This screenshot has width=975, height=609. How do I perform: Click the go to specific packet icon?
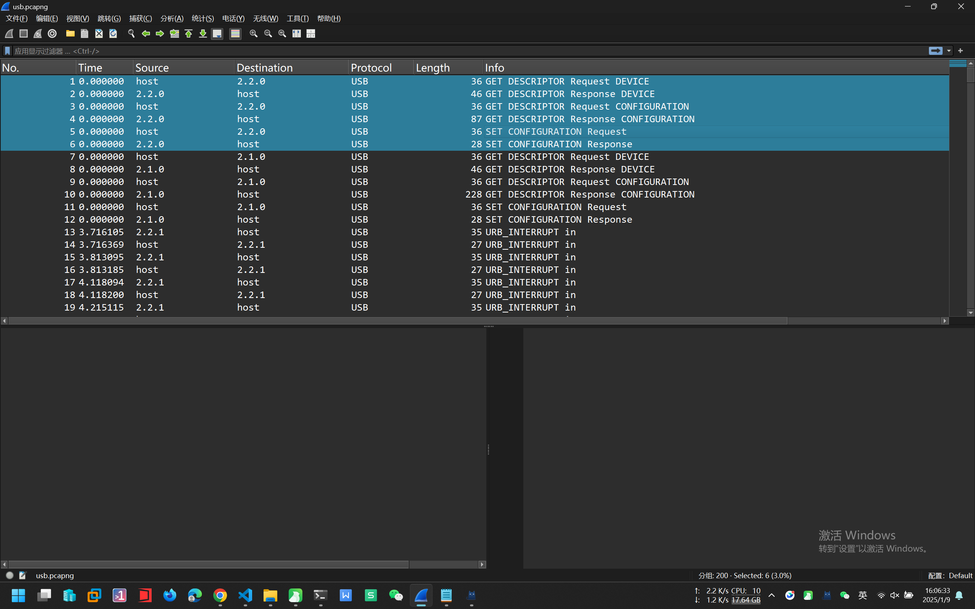(174, 33)
